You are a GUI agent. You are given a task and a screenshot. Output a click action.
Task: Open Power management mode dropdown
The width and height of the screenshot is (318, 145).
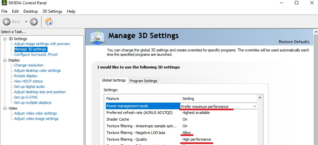click(255, 106)
